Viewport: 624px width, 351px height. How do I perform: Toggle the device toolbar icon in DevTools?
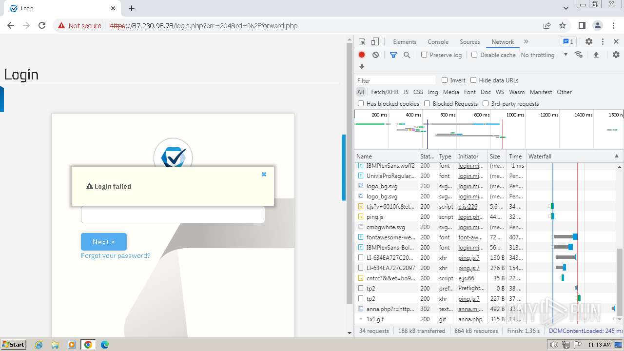tap(375, 42)
